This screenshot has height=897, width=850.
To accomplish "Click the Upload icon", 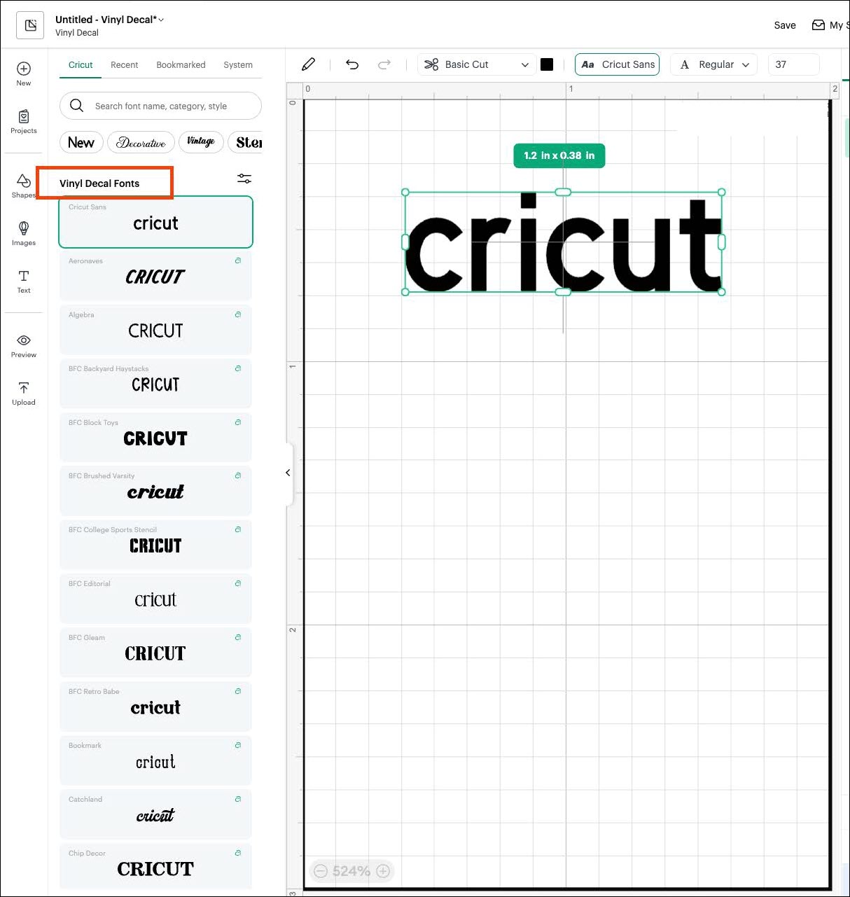I will (24, 389).
